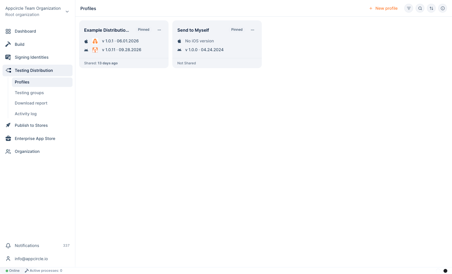Open the search profiles icon
The image size is (452, 274).
point(420,8)
